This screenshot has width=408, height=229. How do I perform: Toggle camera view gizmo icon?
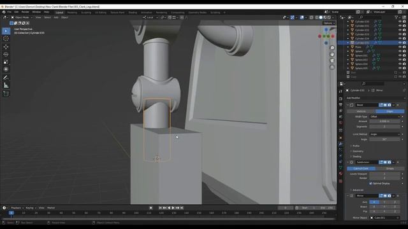(332, 61)
